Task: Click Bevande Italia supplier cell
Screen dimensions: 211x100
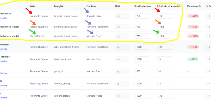Action: point(94,16)
